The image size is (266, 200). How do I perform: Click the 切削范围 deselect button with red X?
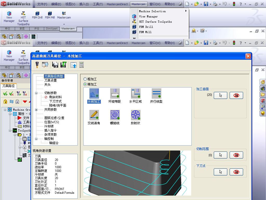point(236,155)
